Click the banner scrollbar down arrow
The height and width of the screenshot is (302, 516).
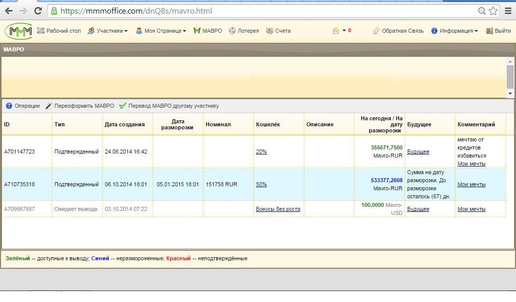click(x=510, y=94)
